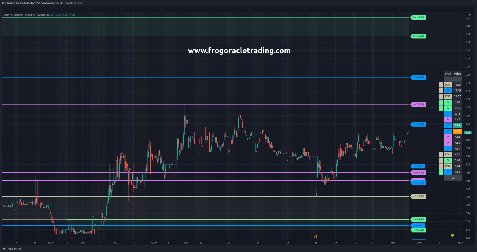
Task: Click the 13:00 label on time axis
Action: click(115, 243)
